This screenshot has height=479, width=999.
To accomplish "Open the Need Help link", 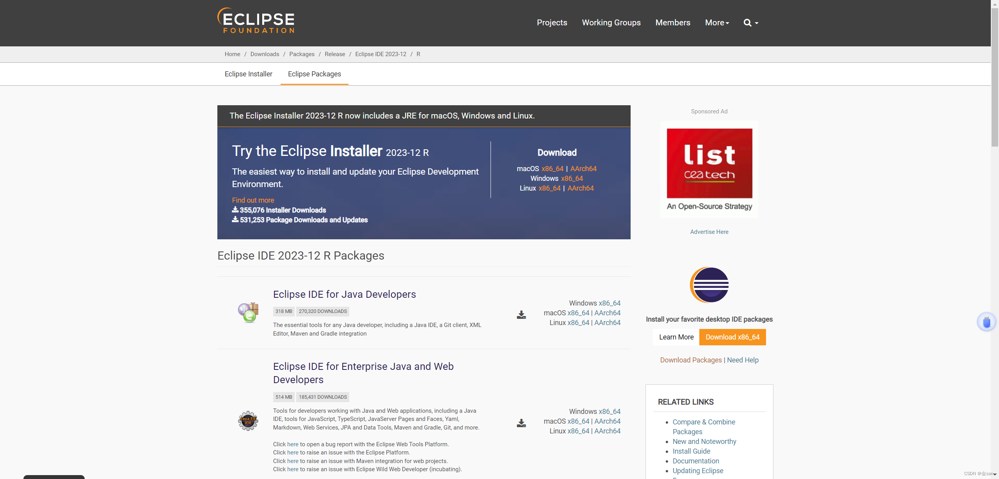I will tap(743, 360).
